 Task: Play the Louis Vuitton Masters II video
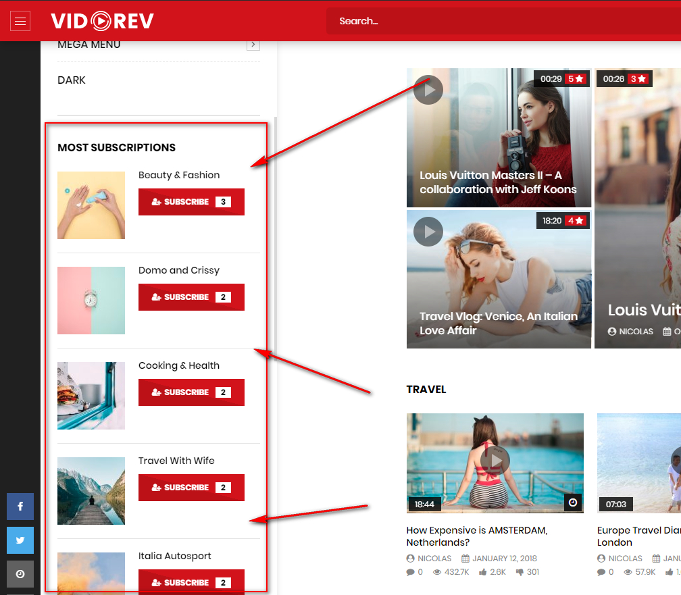(x=428, y=90)
